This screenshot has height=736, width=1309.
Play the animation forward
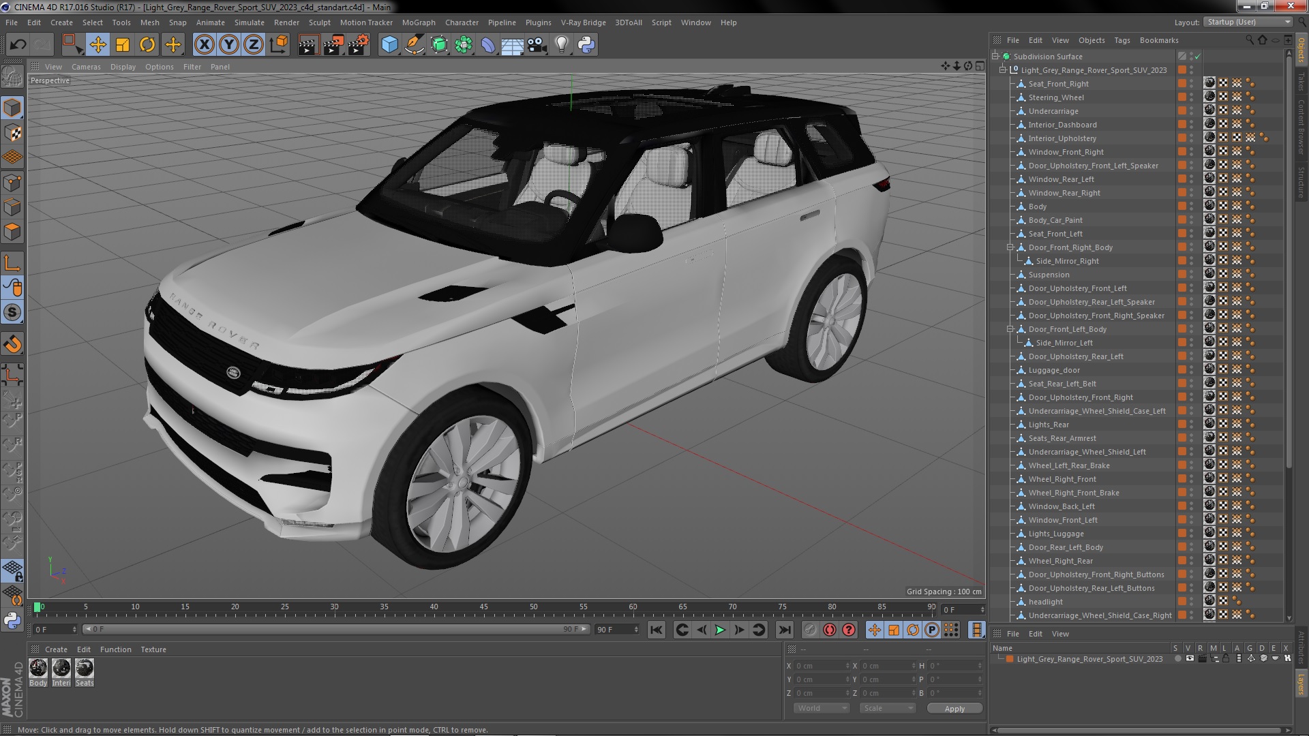click(x=720, y=630)
